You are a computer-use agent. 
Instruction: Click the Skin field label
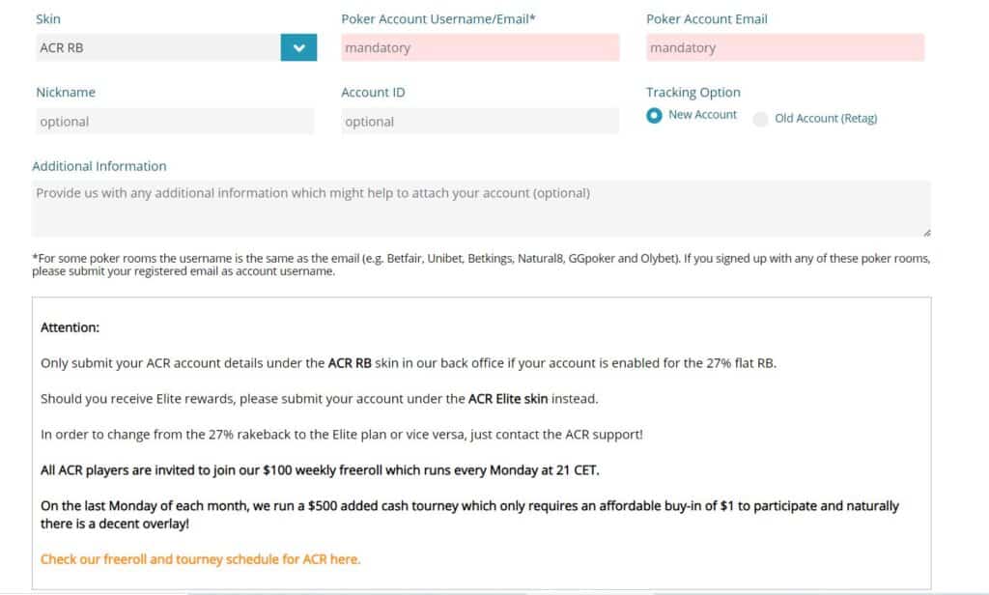pyautogui.click(x=47, y=18)
